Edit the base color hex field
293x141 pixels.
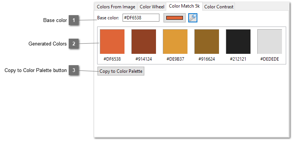coord(141,18)
